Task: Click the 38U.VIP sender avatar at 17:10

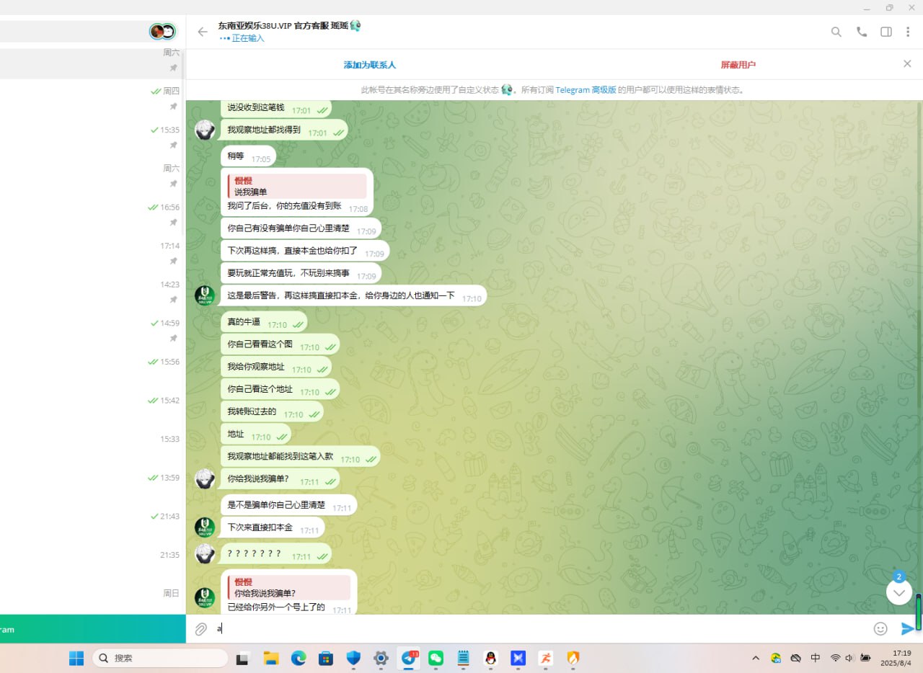Action: (205, 295)
